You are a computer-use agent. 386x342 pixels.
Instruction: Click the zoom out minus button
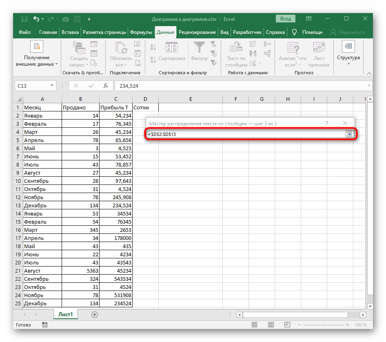click(x=299, y=325)
